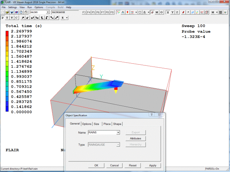Toggle the V velocity variable button
Screen dimensions: 230x172
pos(12,18)
